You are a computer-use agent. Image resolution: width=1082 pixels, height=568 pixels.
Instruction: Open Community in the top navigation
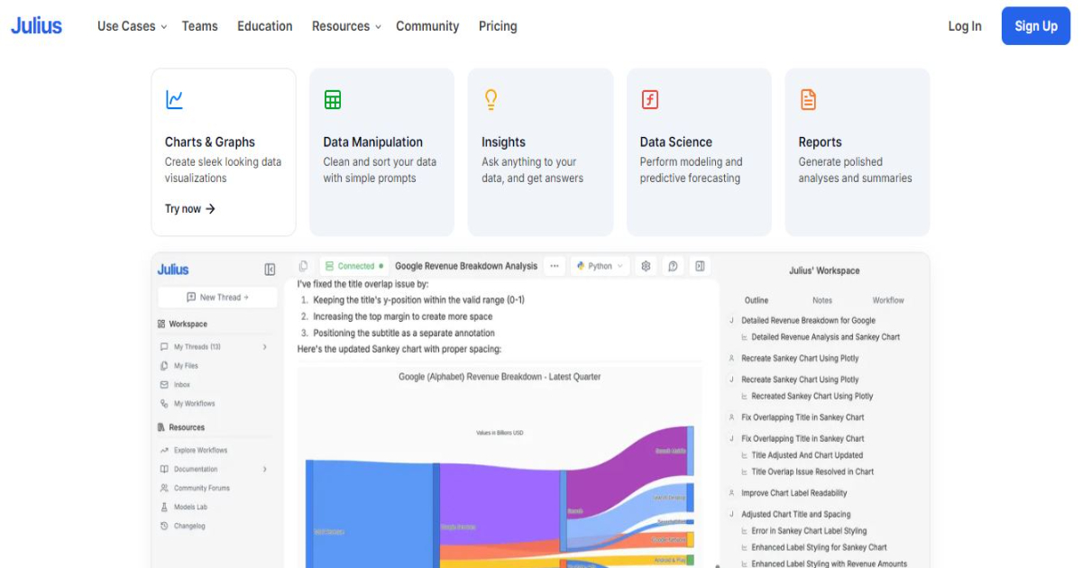coord(427,26)
